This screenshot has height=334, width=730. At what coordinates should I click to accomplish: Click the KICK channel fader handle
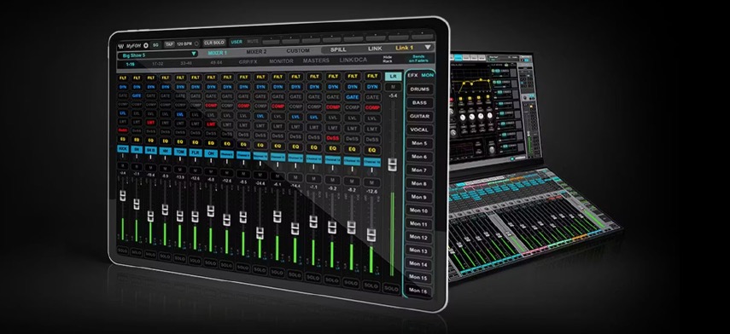(122, 196)
